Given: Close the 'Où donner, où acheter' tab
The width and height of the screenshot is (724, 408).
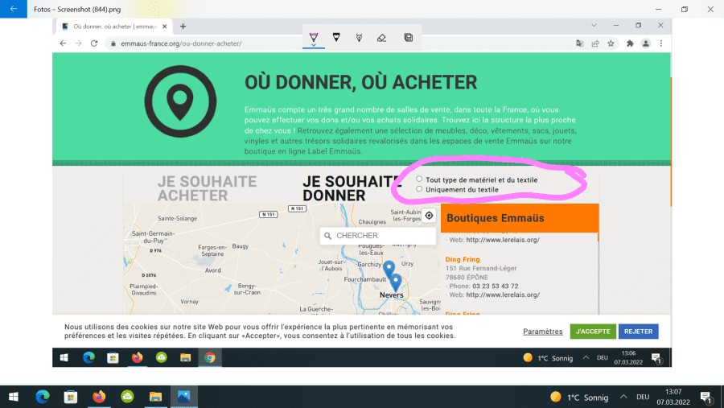Looking at the screenshot, I should tap(164, 27).
